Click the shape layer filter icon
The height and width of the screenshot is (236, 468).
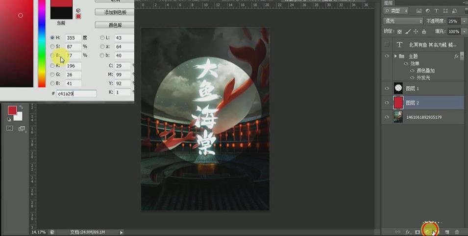coord(445,11)
